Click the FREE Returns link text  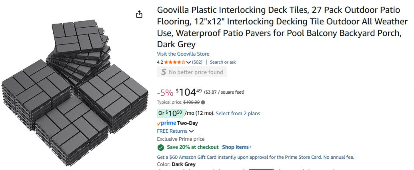172,131
